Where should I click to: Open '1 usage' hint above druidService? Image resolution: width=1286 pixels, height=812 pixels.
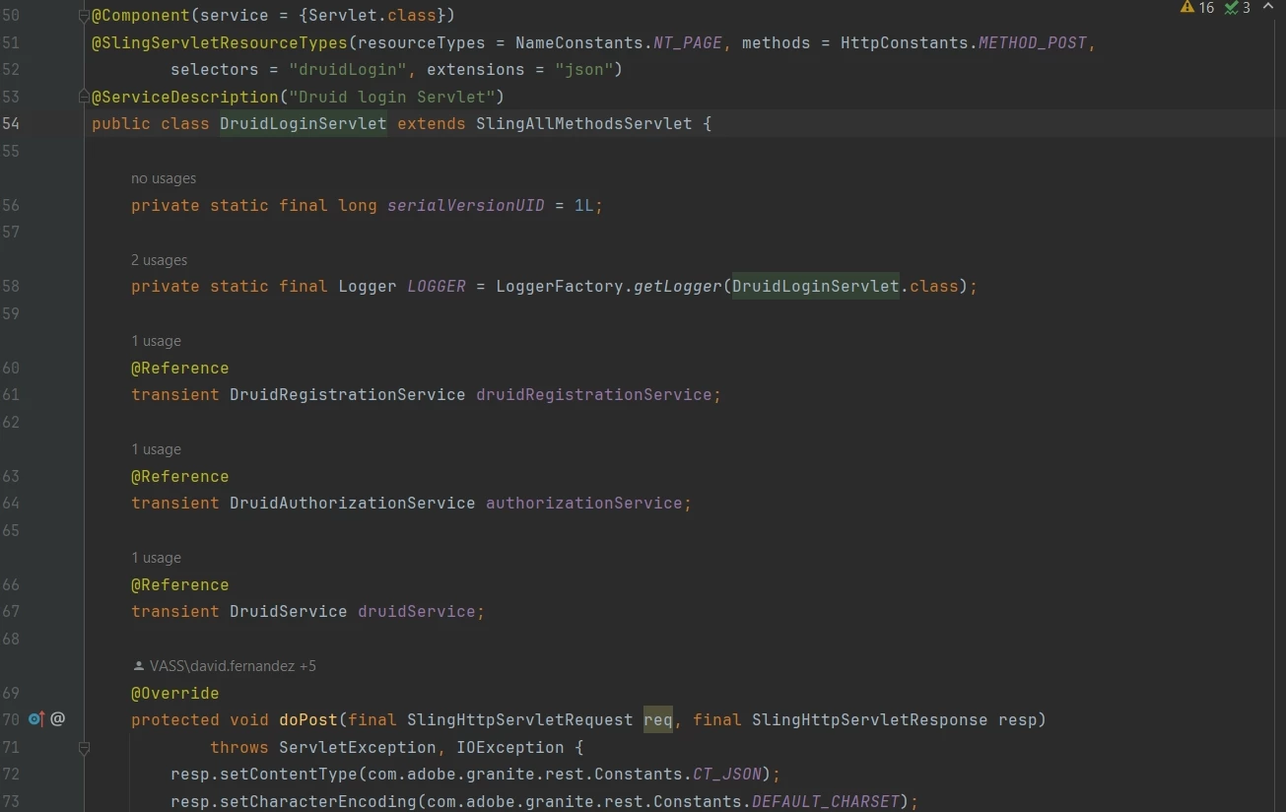click(156, 558)
